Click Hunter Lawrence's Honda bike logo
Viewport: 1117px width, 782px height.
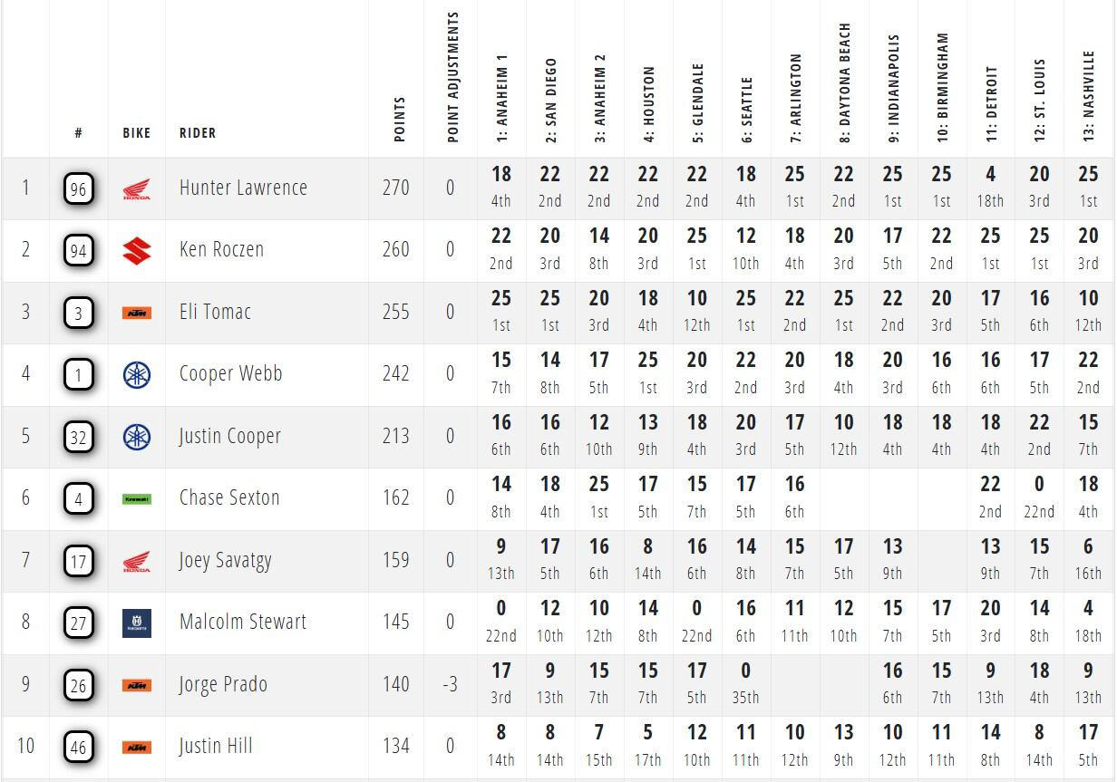pyautogui.click(x=137, y=189)
